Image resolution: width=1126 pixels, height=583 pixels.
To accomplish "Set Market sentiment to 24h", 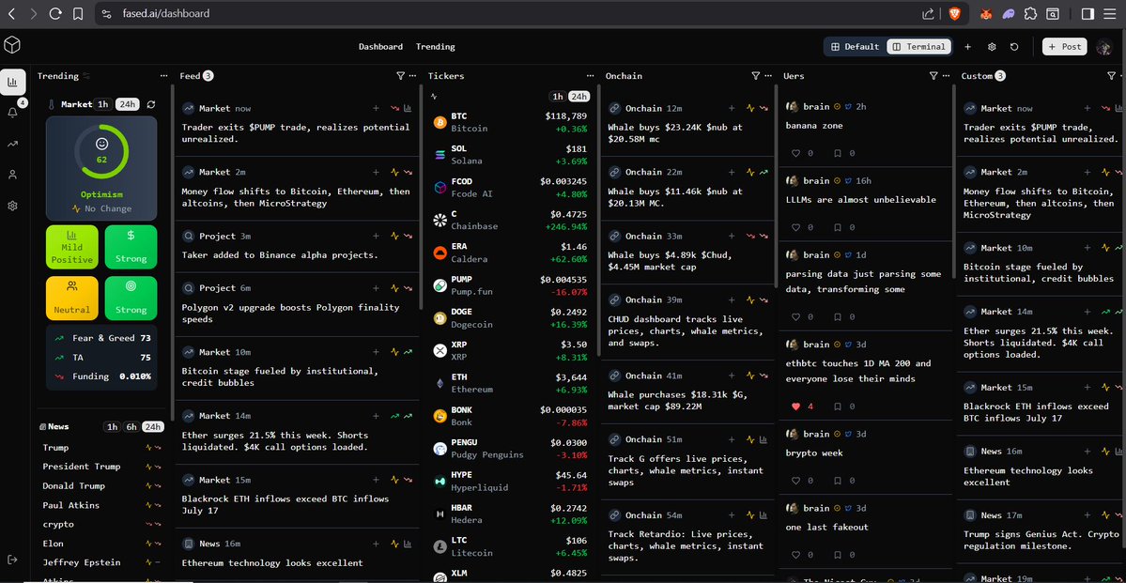I will click(x=127, y=105).
